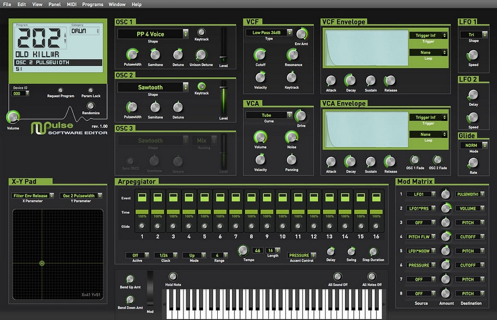Toggle OSC 2 Keytrack button
The width and height of the screenshot is (497, 320).
201,86
